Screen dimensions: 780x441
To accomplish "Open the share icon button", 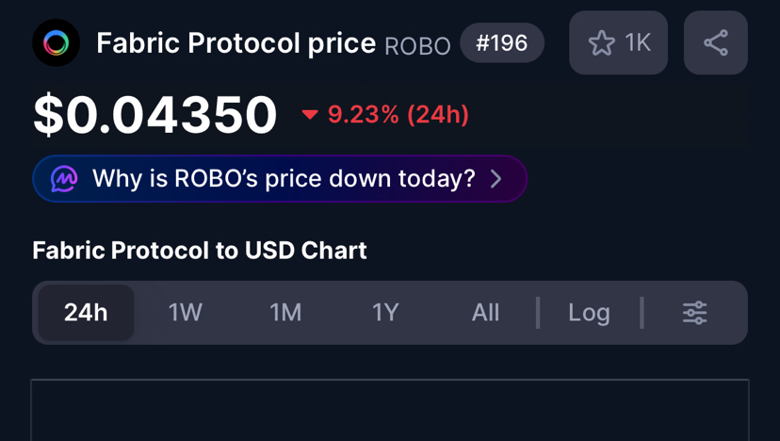I will tap(715, 42).
